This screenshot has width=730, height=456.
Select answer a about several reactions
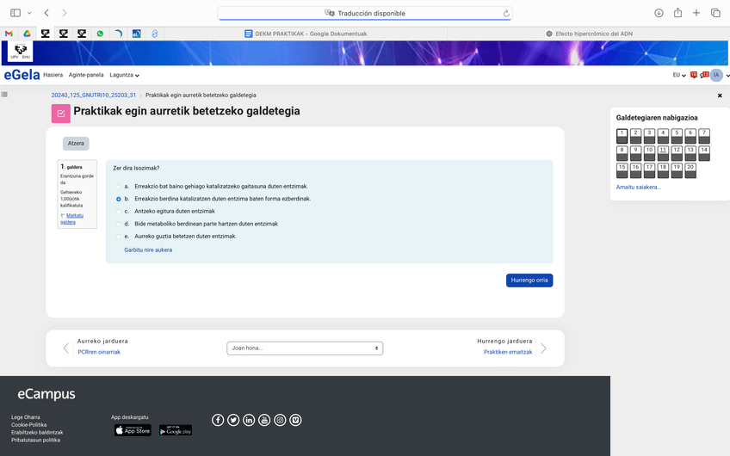118,187
